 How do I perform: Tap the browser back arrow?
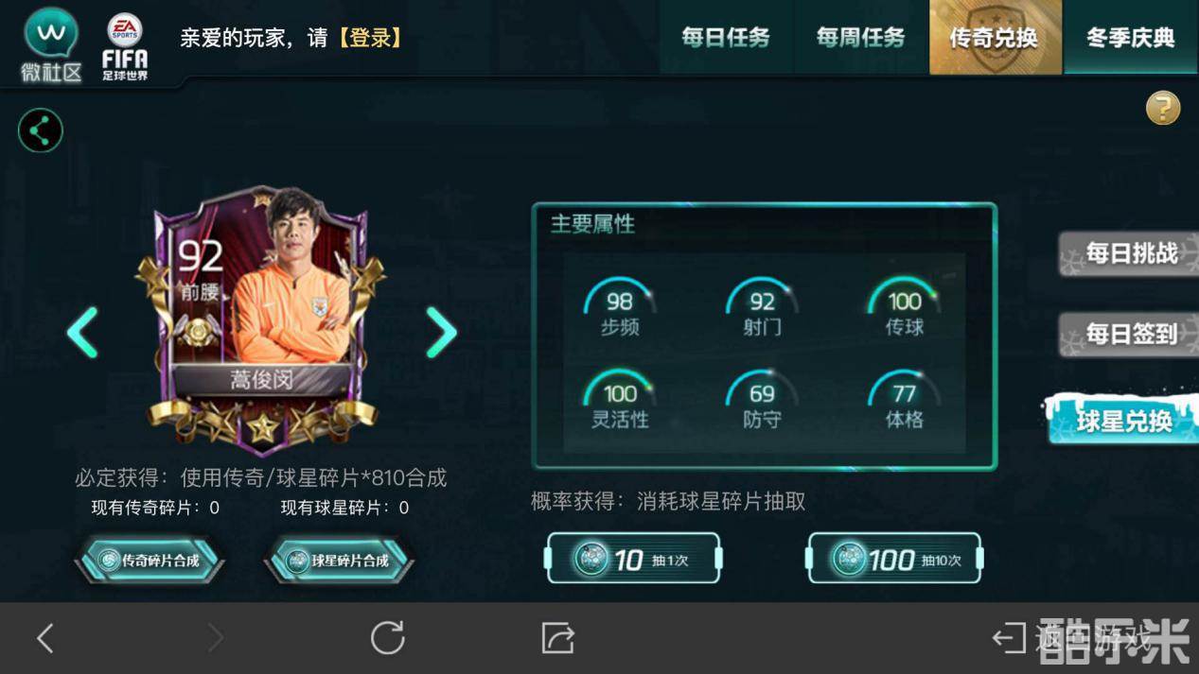[44, 638]
